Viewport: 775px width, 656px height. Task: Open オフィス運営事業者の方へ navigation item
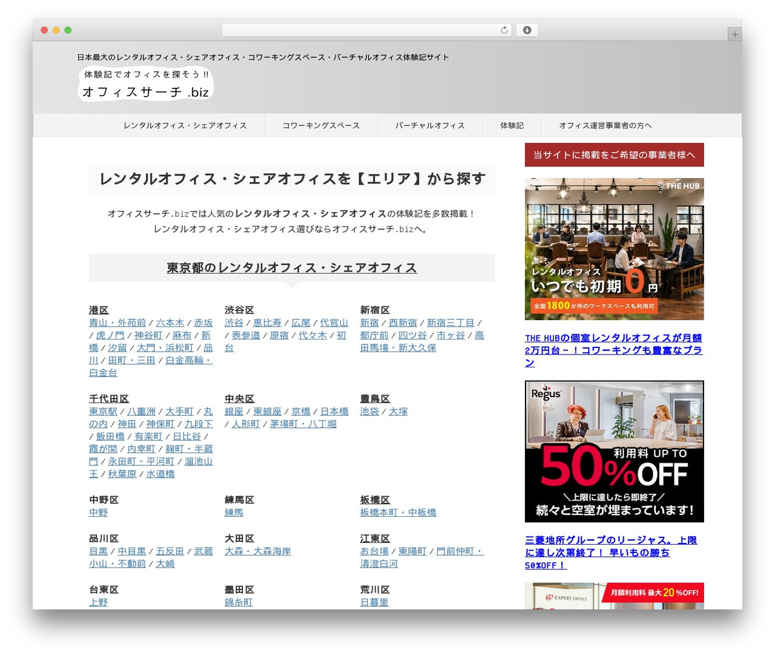pos(605,125)
